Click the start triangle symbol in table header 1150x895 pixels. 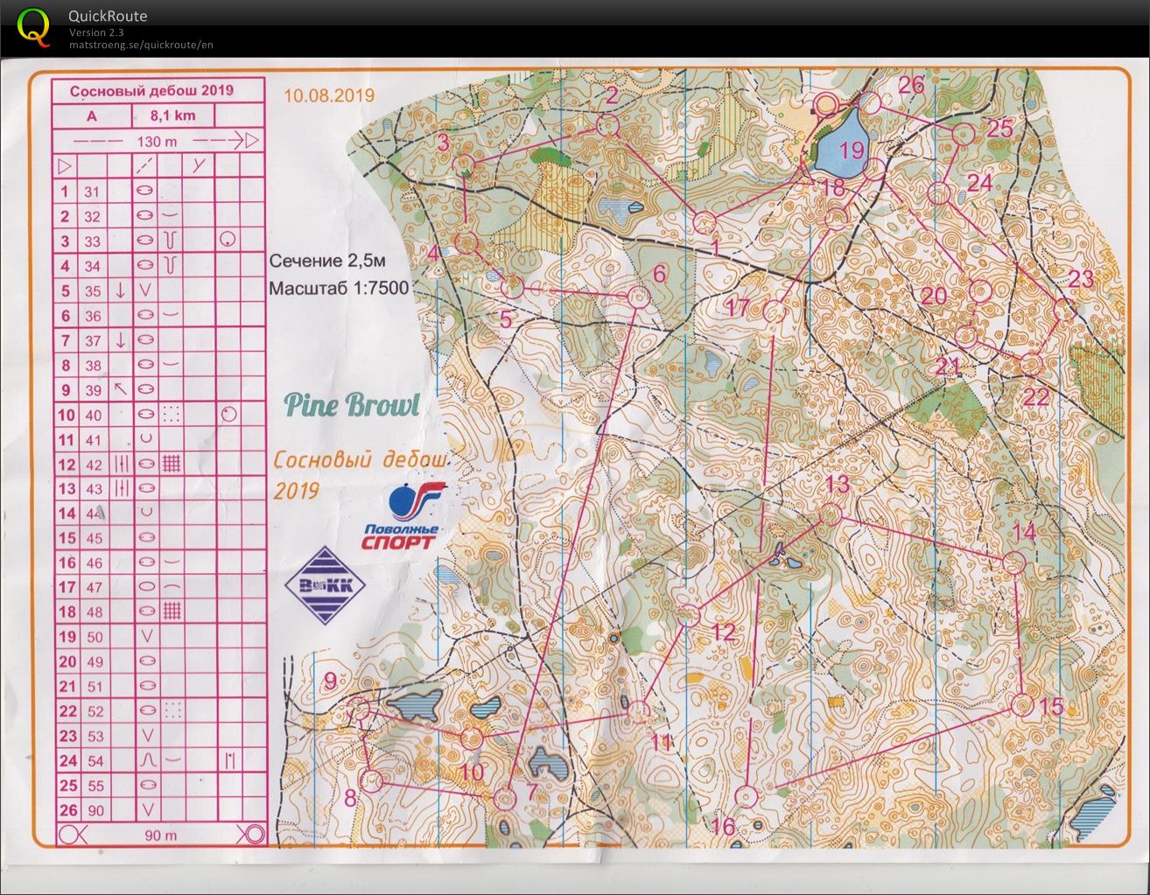64,165
